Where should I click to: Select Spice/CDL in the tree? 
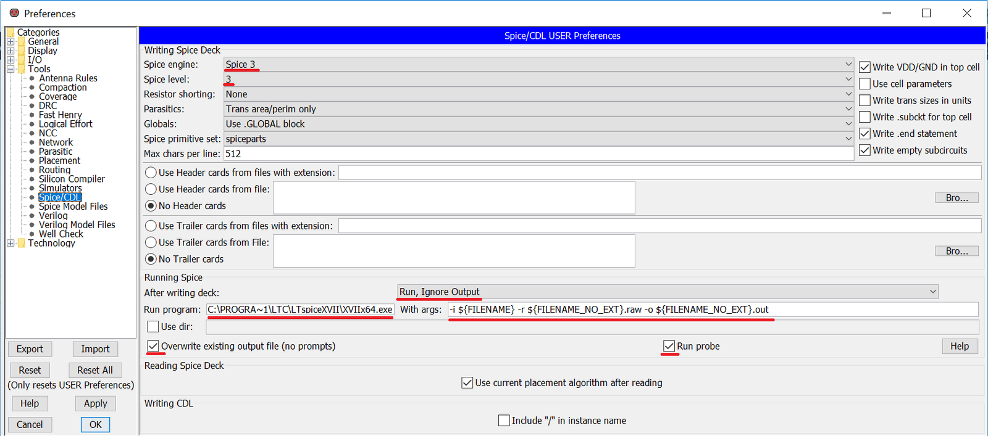coord(60,197)
